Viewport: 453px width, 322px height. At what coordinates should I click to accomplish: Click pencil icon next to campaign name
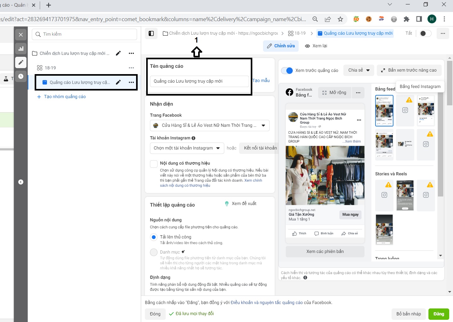tap(118, 53)
